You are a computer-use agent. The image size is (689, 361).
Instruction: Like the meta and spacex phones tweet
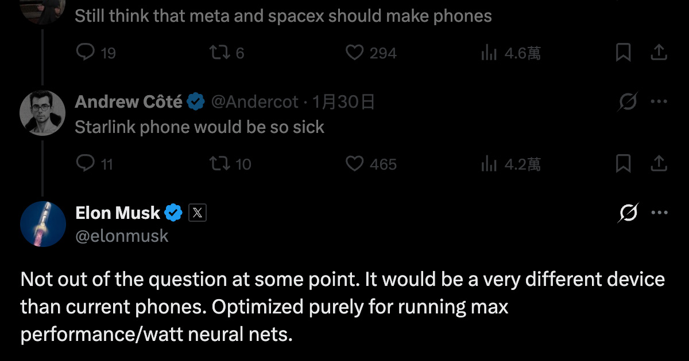click(355, 53)
